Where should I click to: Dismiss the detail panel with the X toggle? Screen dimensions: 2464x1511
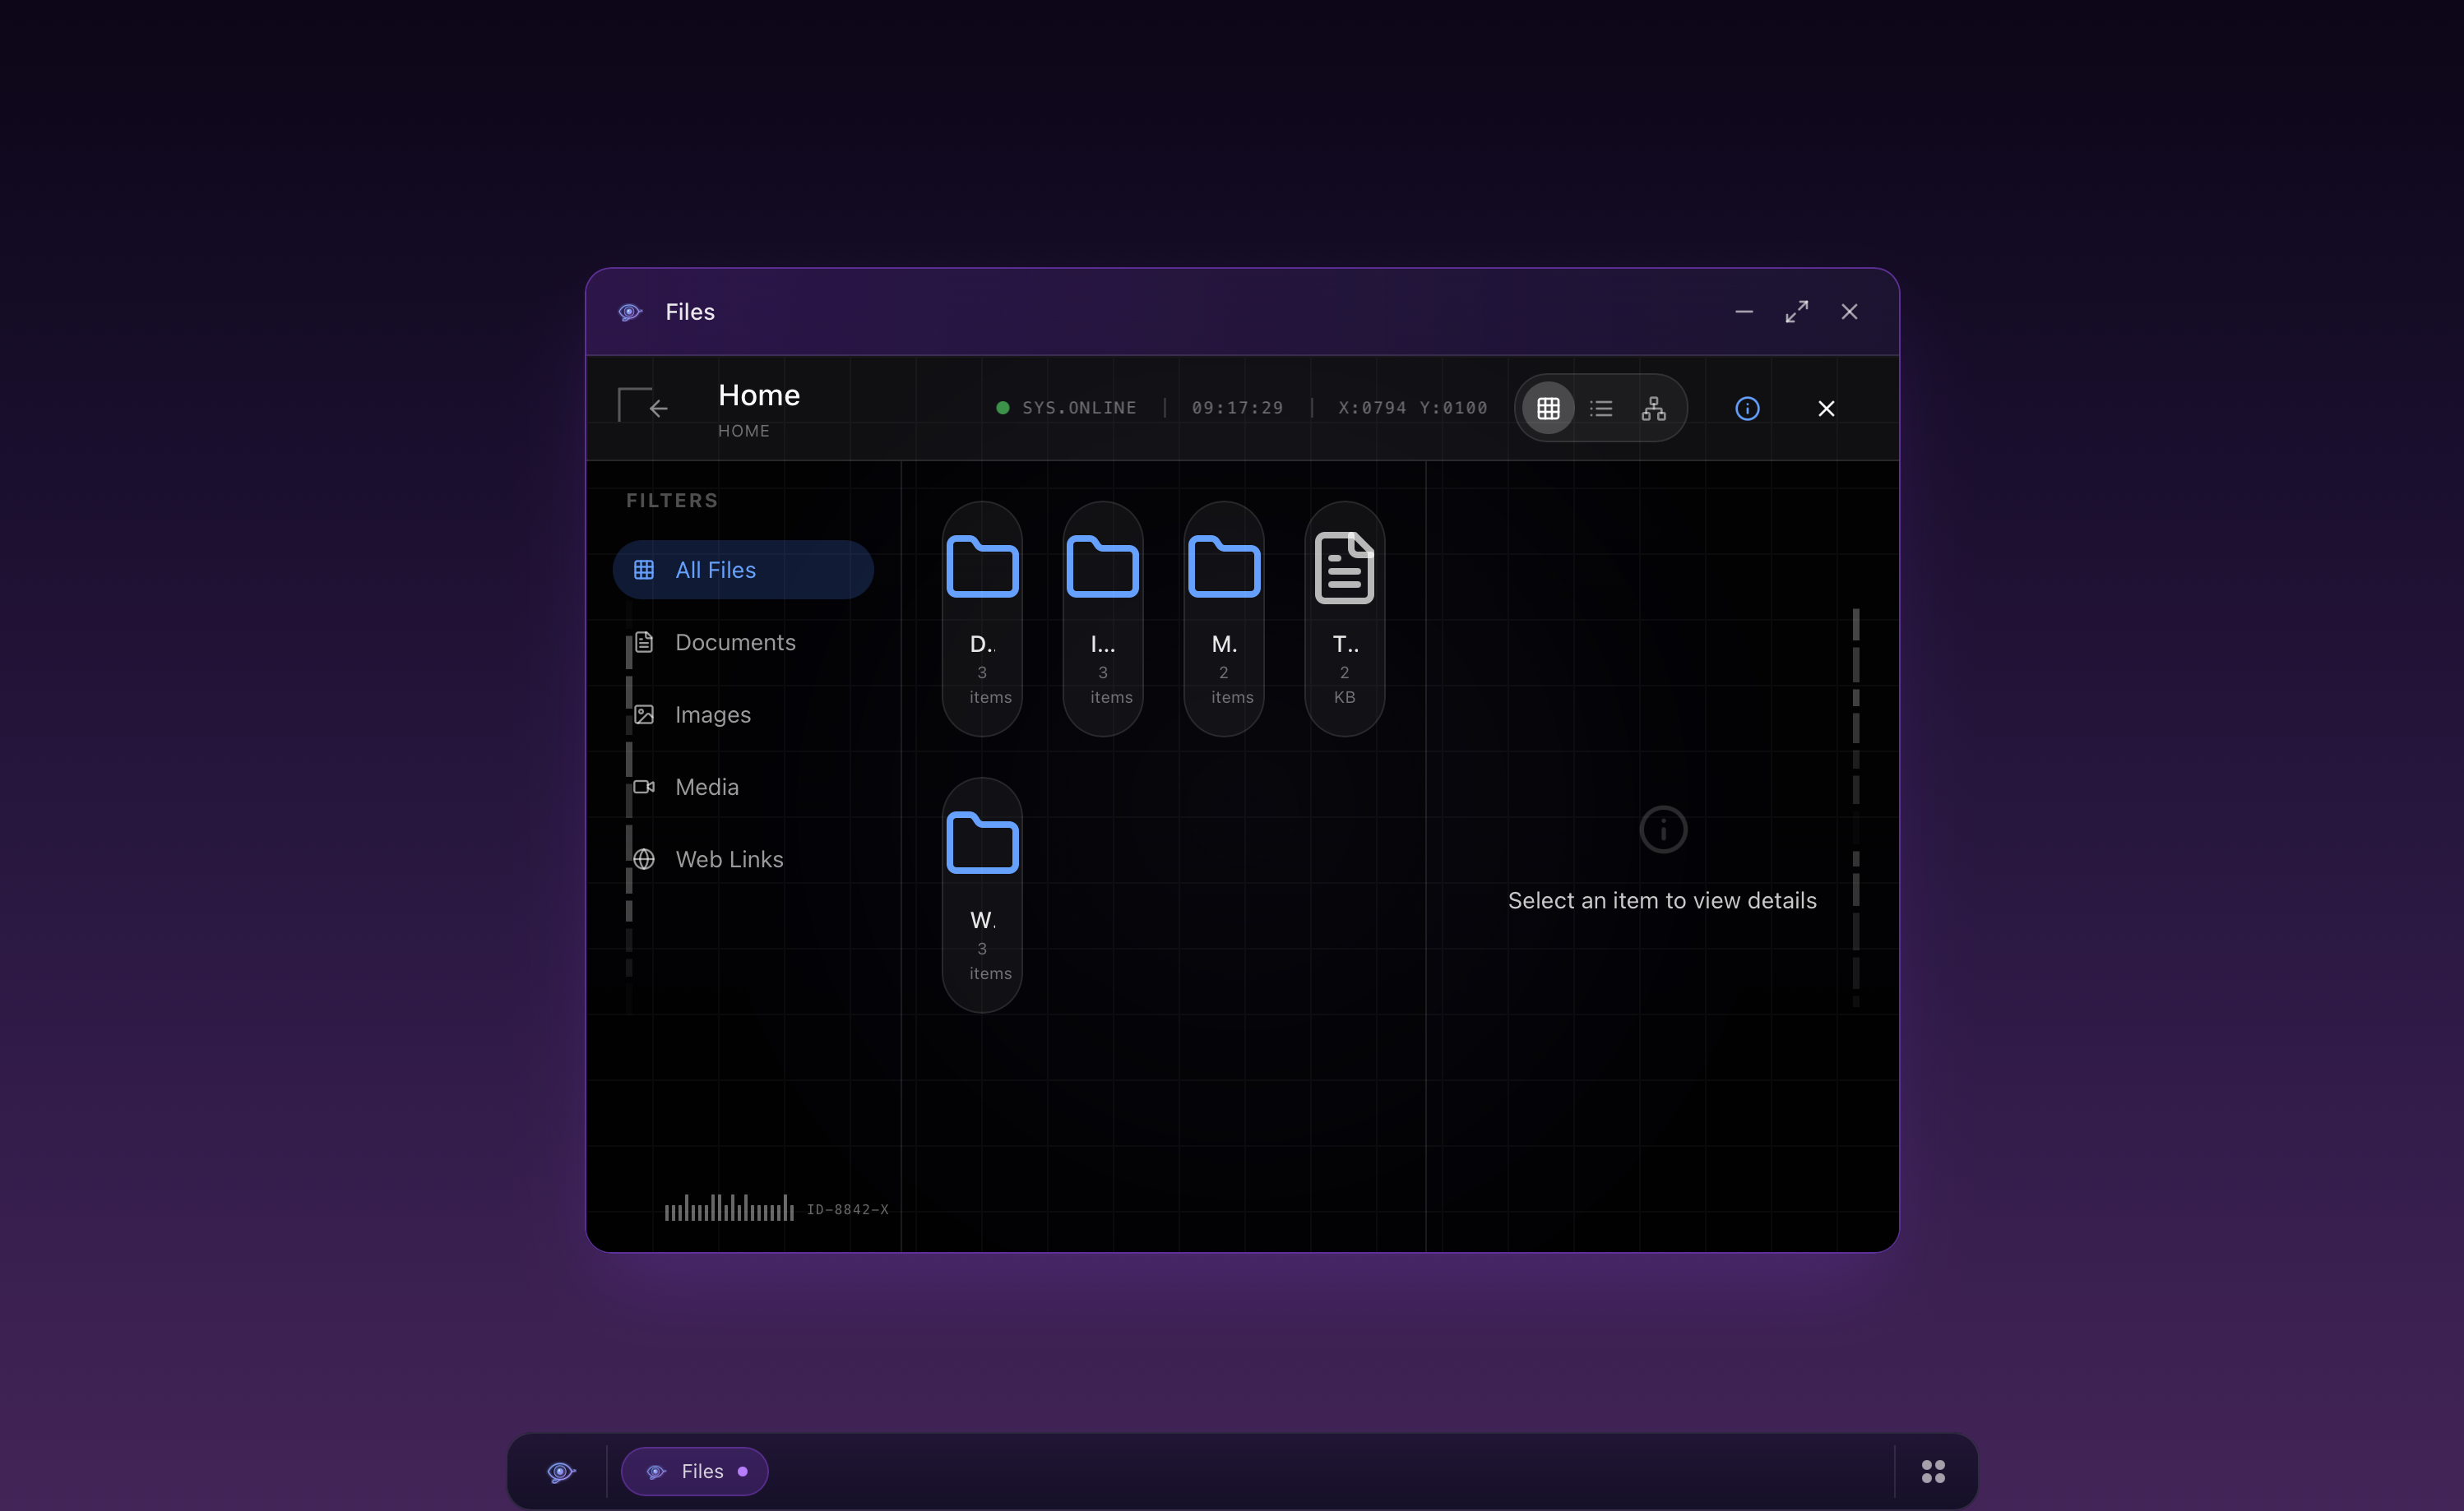(x=1826, y=408)
